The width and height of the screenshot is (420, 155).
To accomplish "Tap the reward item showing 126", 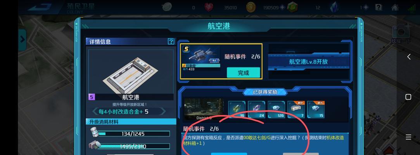I will click(x=277, y=110).
